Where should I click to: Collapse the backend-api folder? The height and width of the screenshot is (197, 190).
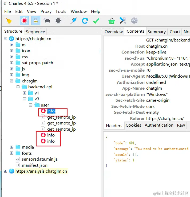click(18, 87)
